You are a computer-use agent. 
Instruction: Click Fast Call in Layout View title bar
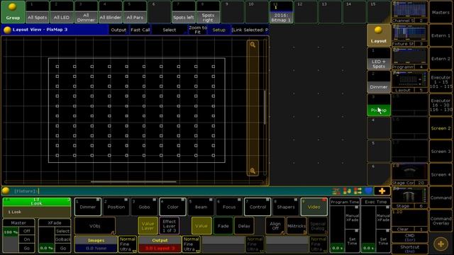point(140,30)
